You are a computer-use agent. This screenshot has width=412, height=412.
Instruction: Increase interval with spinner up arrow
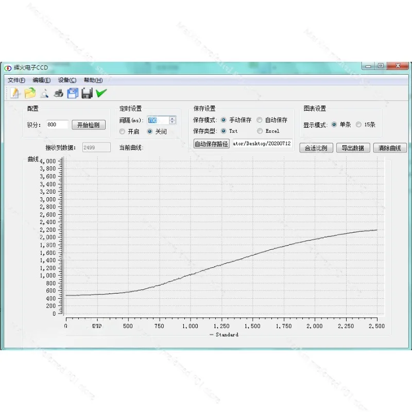(x=172, y=118)
